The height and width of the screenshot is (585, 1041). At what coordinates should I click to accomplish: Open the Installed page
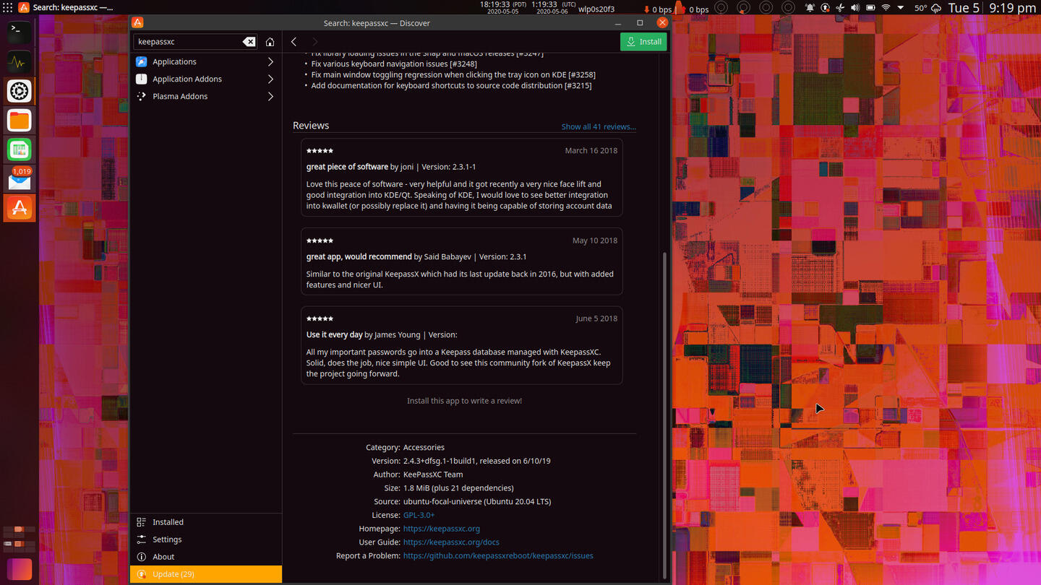pos(205,522)
